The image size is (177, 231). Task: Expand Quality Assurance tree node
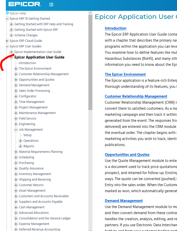point(16,168)
